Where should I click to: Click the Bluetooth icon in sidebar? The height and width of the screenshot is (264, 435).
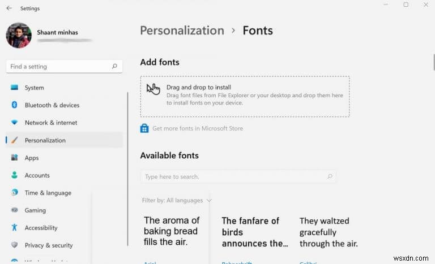click(x=14, y=105)
